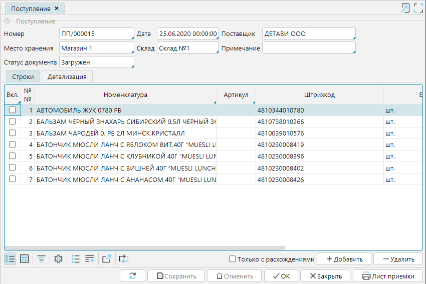Open table settings gear icon
The image size is (426, 284).
tap(58, 259)
